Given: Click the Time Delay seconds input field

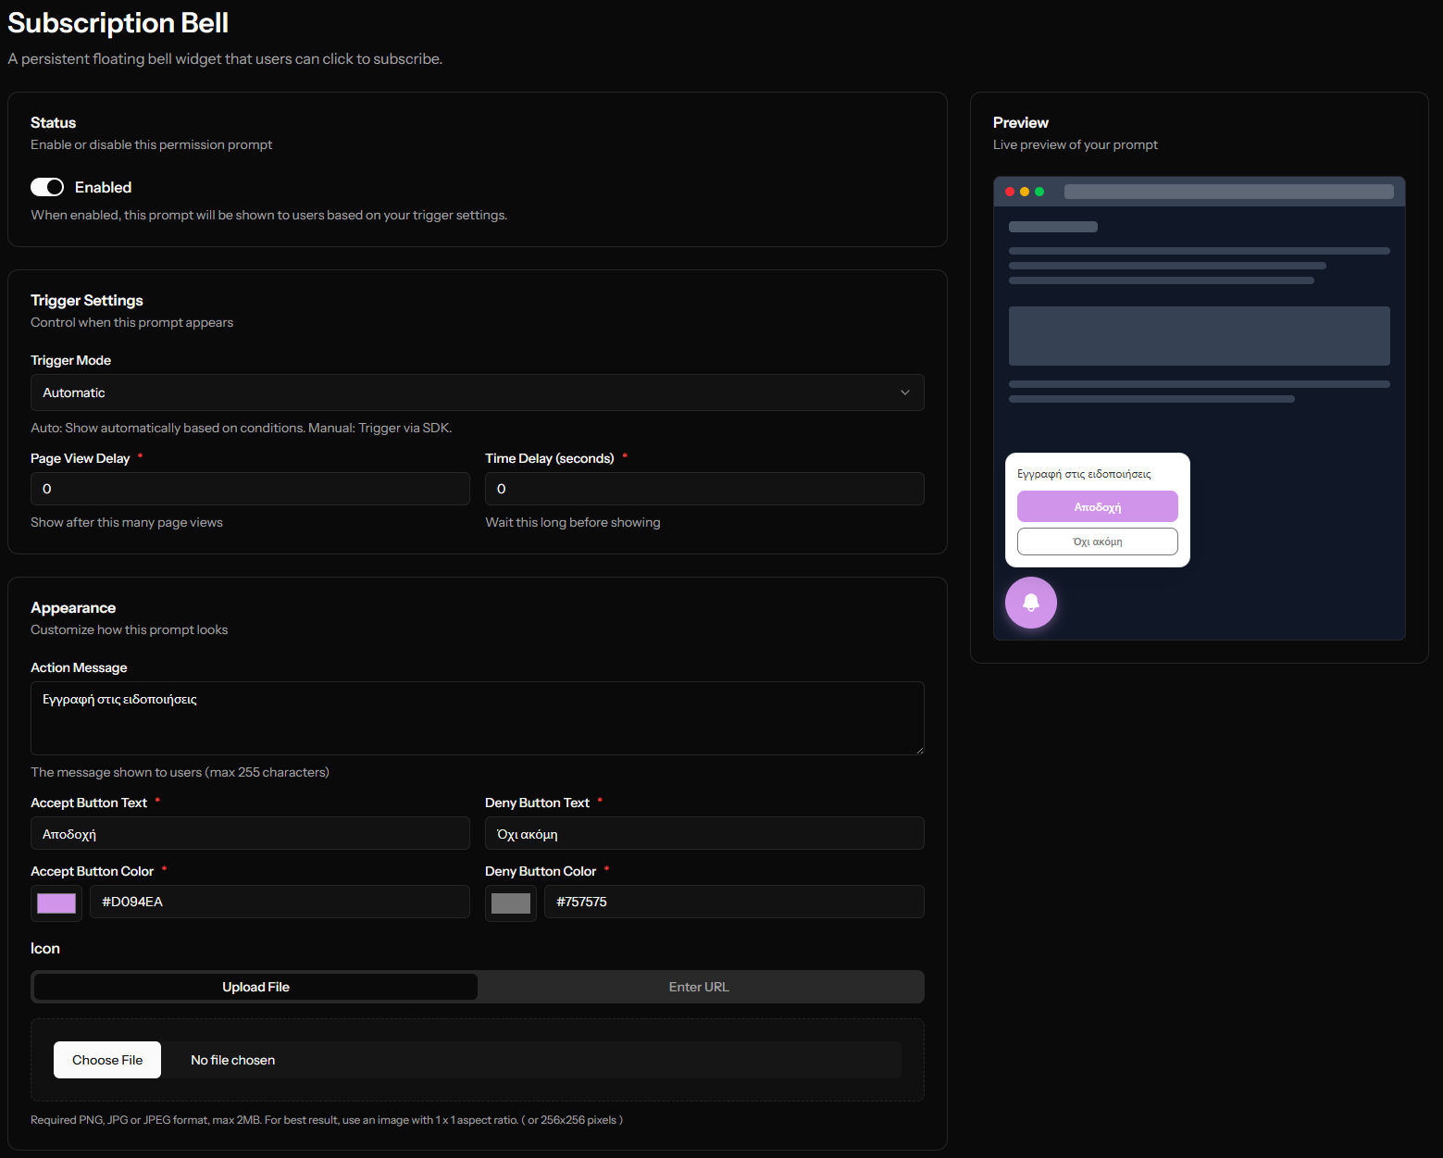Looking at the screenshot, I should click(x=704, y=488).
